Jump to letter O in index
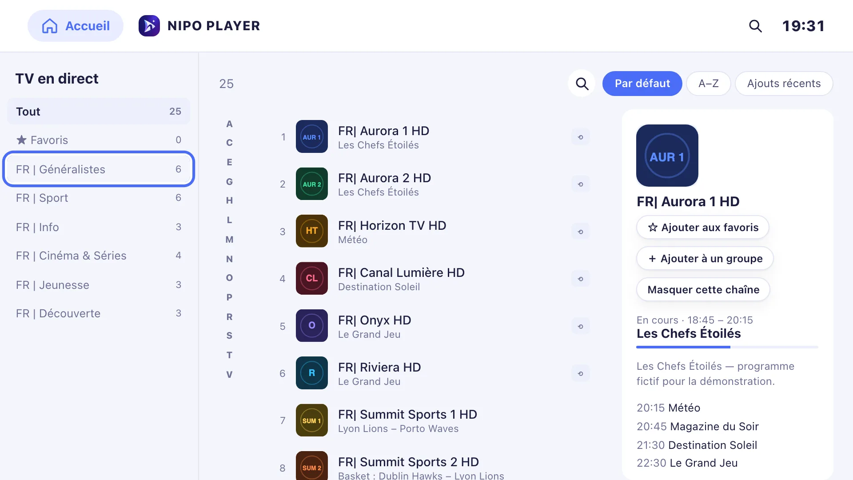 coord(229,278)
